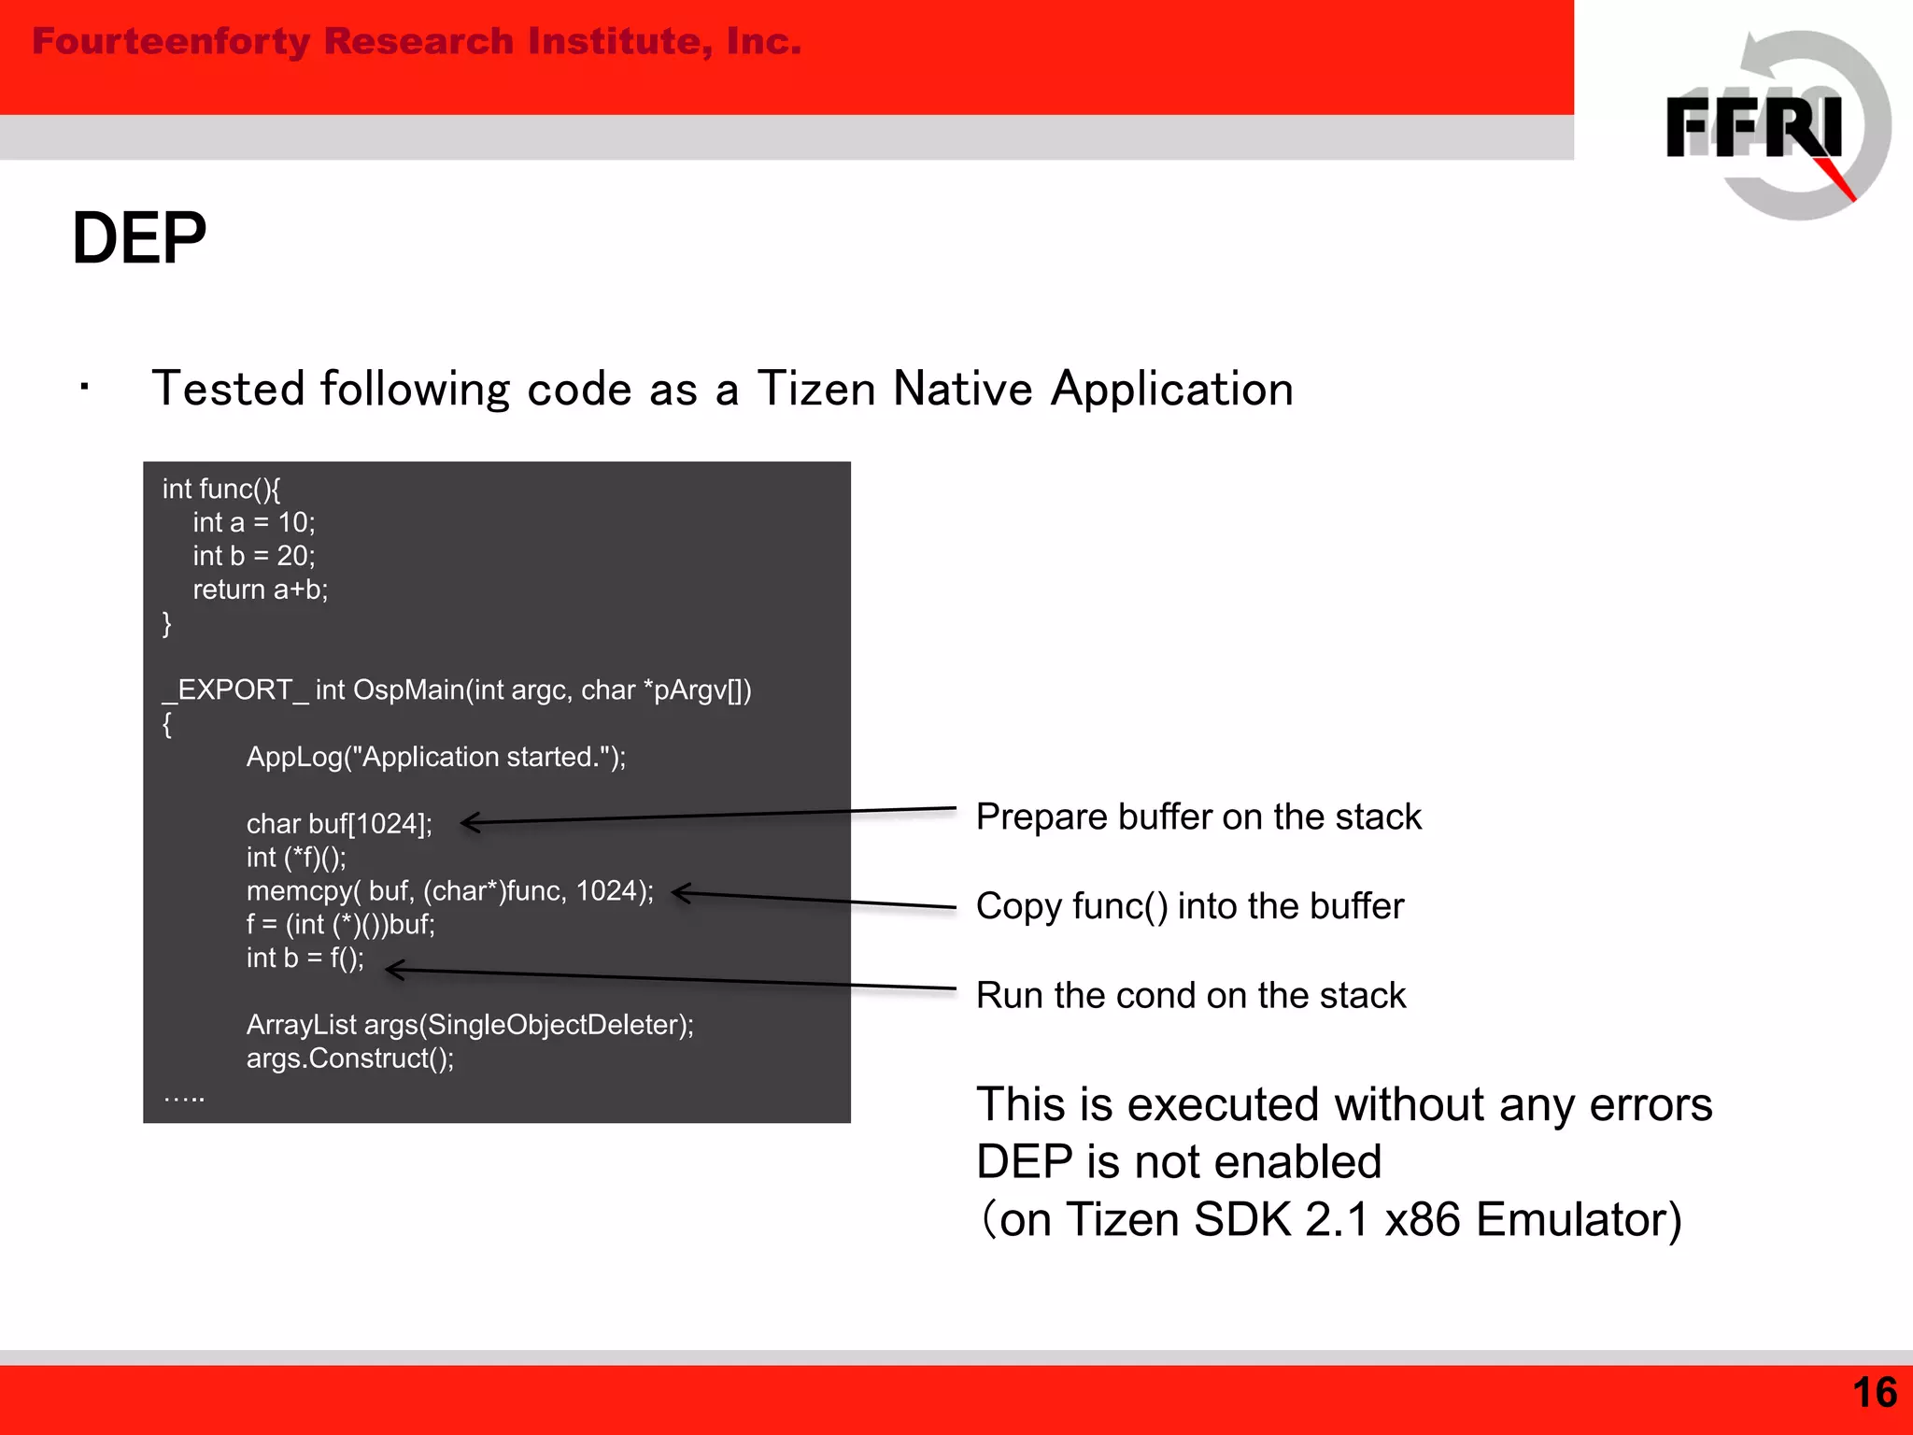Click the 'return a+b;' code line
This screenshot has height=1435, width=1913.
[261, 590]
